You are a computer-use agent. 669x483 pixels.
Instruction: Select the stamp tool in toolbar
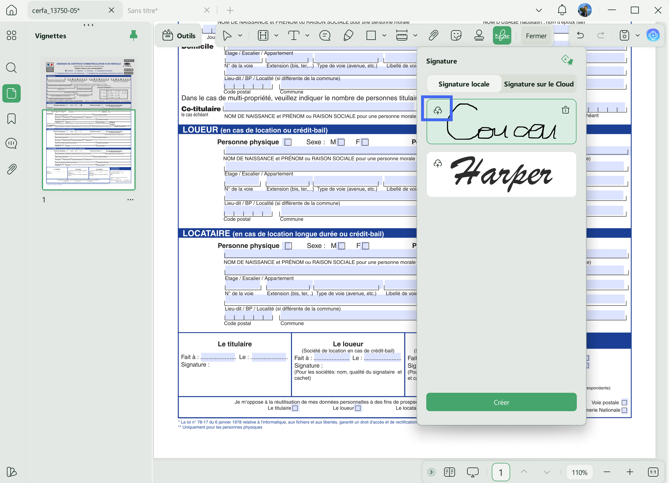pyautogui.click(x=479, y=36)
